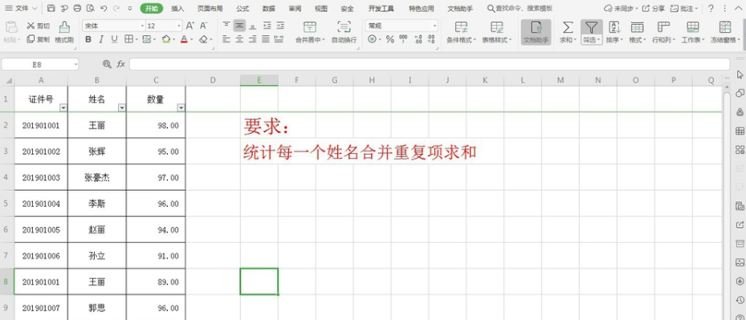Apply percent style format
746x320 pixels.
390,39
